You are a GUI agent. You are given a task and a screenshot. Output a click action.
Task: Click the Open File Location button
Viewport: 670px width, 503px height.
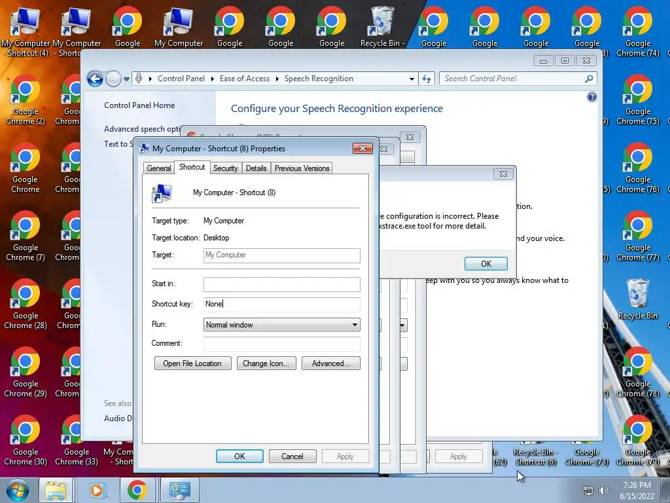pos(193,363)
